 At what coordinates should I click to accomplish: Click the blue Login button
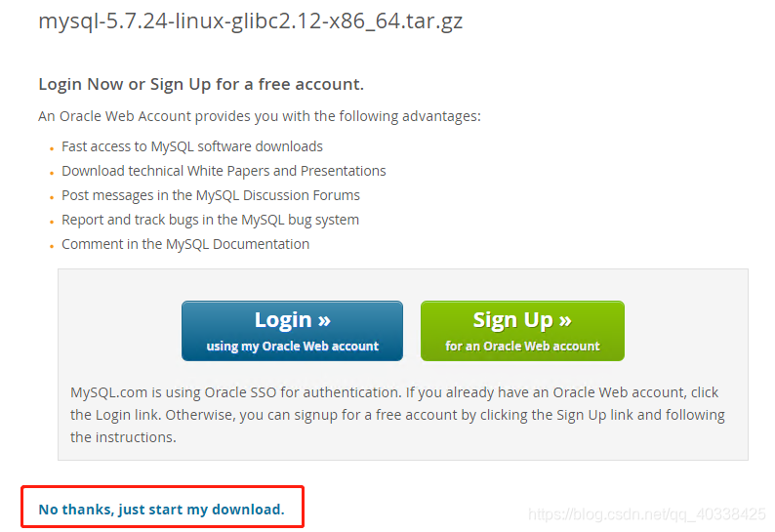point(292,331)
